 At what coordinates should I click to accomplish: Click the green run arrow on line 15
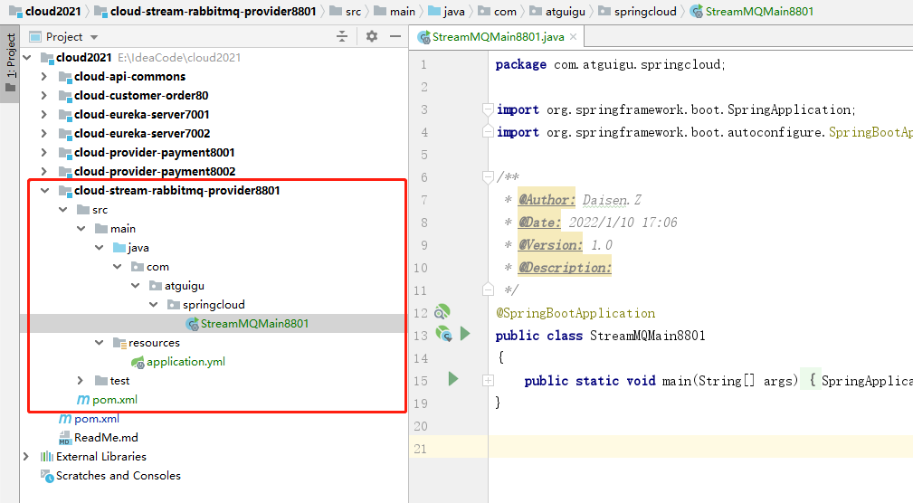[x=453, y=379]
